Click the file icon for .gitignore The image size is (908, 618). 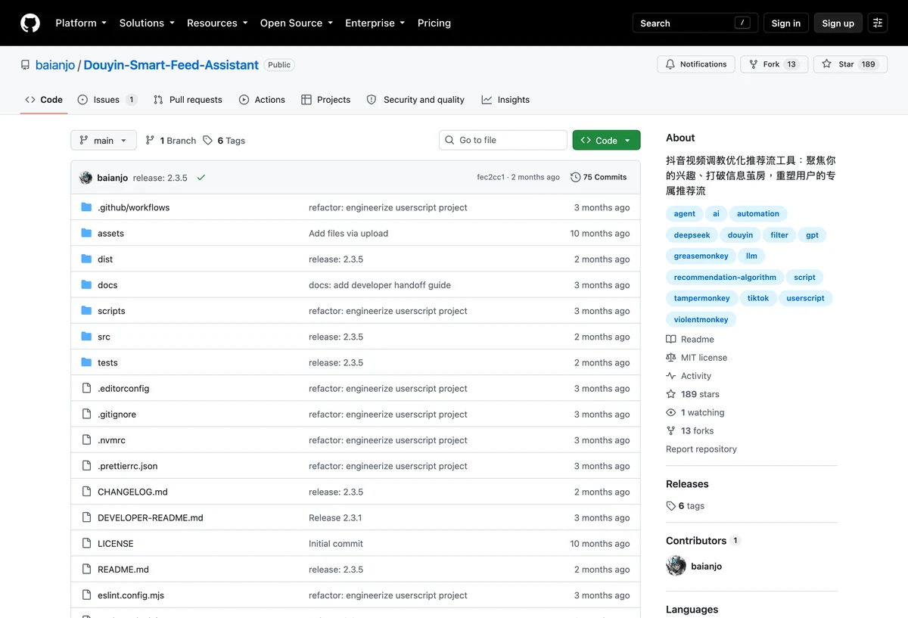click(86, 414)
